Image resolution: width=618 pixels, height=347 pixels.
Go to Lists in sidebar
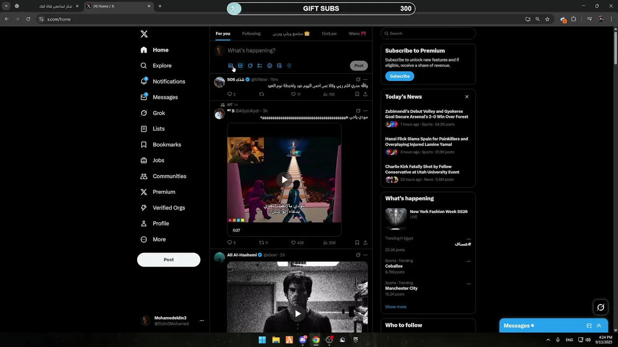click(153, 129)
